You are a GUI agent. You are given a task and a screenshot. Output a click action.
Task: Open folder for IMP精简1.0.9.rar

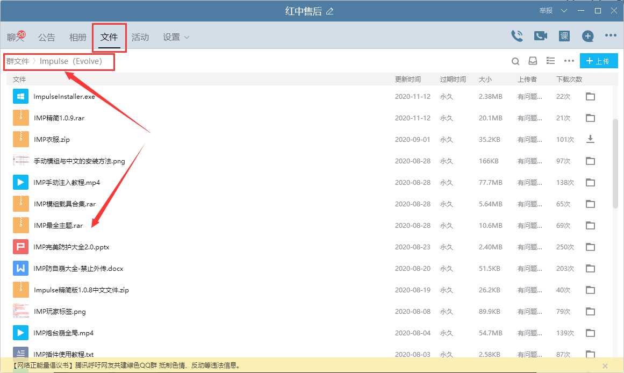(x=590, y=118)
